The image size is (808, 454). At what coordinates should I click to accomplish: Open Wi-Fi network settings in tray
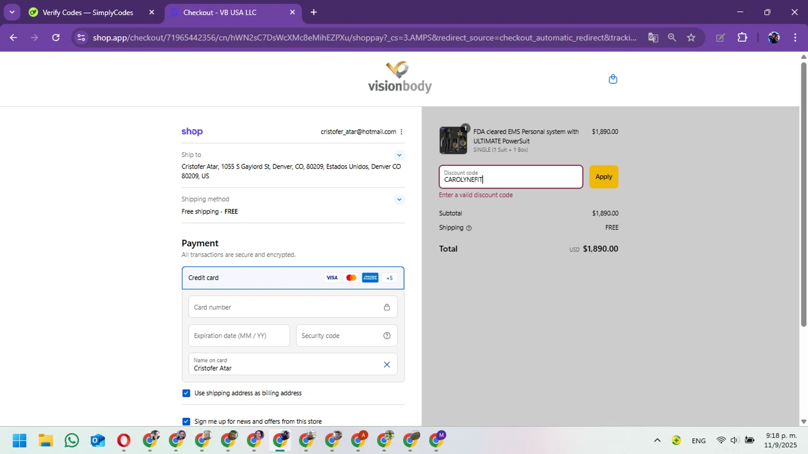point(721,441)
